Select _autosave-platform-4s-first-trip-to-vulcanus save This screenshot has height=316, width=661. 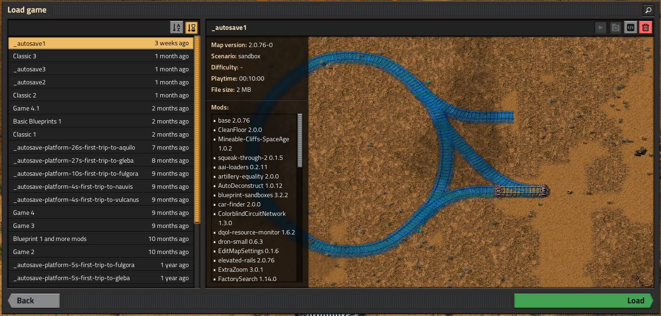[101, 200]
